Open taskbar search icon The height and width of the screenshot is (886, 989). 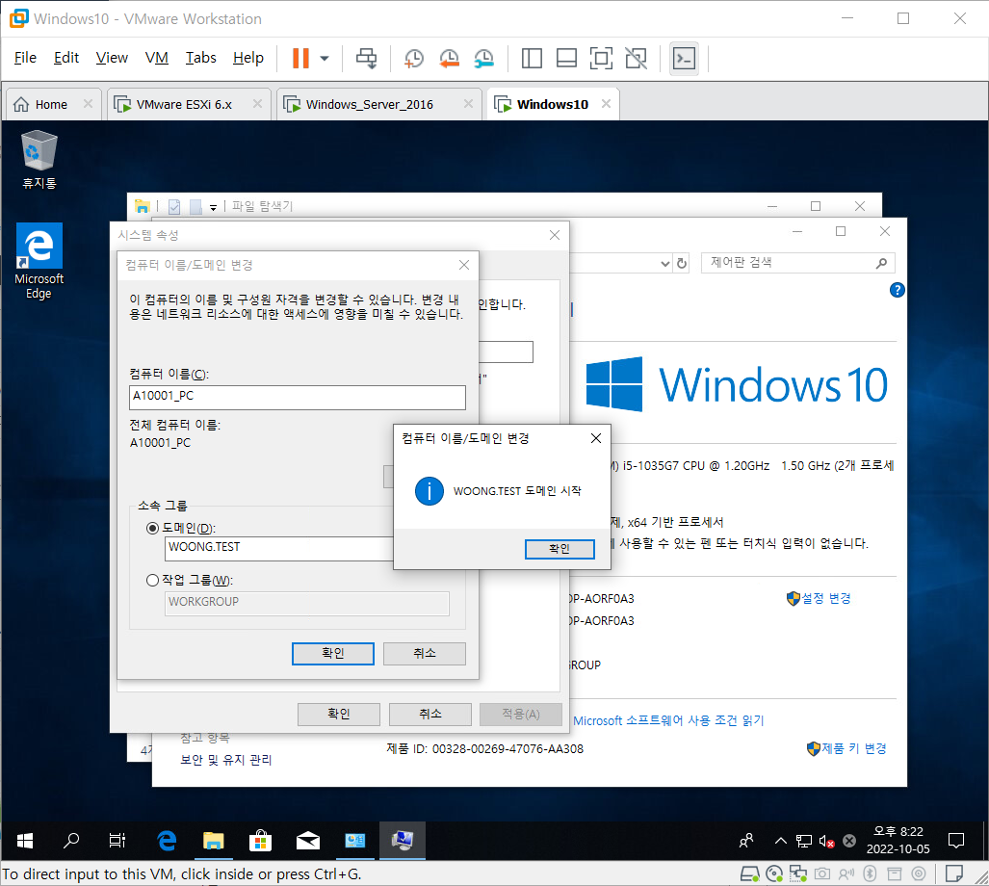coord(71,840)
